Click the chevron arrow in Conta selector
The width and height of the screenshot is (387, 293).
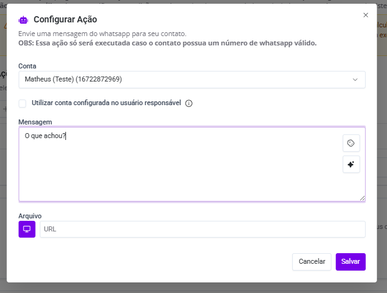point(355,80)
